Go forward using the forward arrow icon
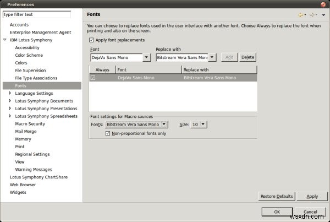 coord(312,15)
